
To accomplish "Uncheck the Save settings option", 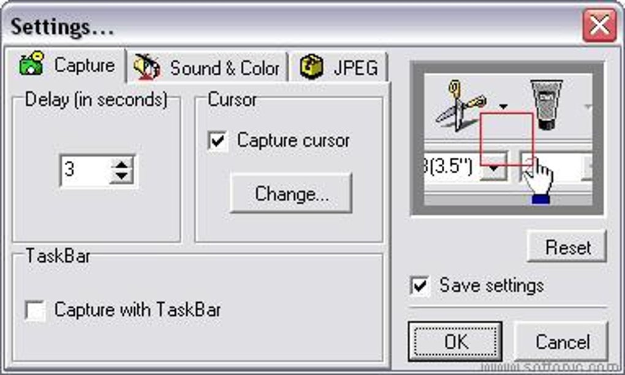I will (x=420, y=286).
